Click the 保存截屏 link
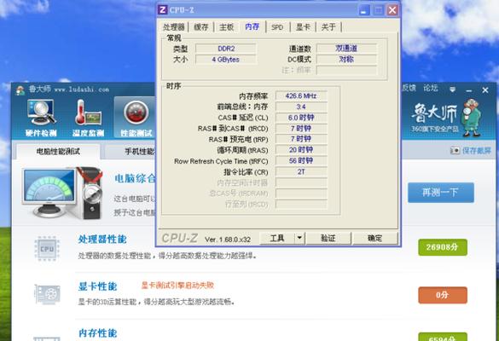 (477, 150)
